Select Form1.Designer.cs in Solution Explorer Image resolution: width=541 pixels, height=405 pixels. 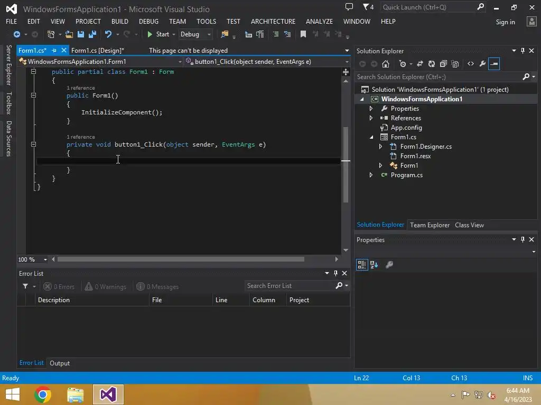426,147
